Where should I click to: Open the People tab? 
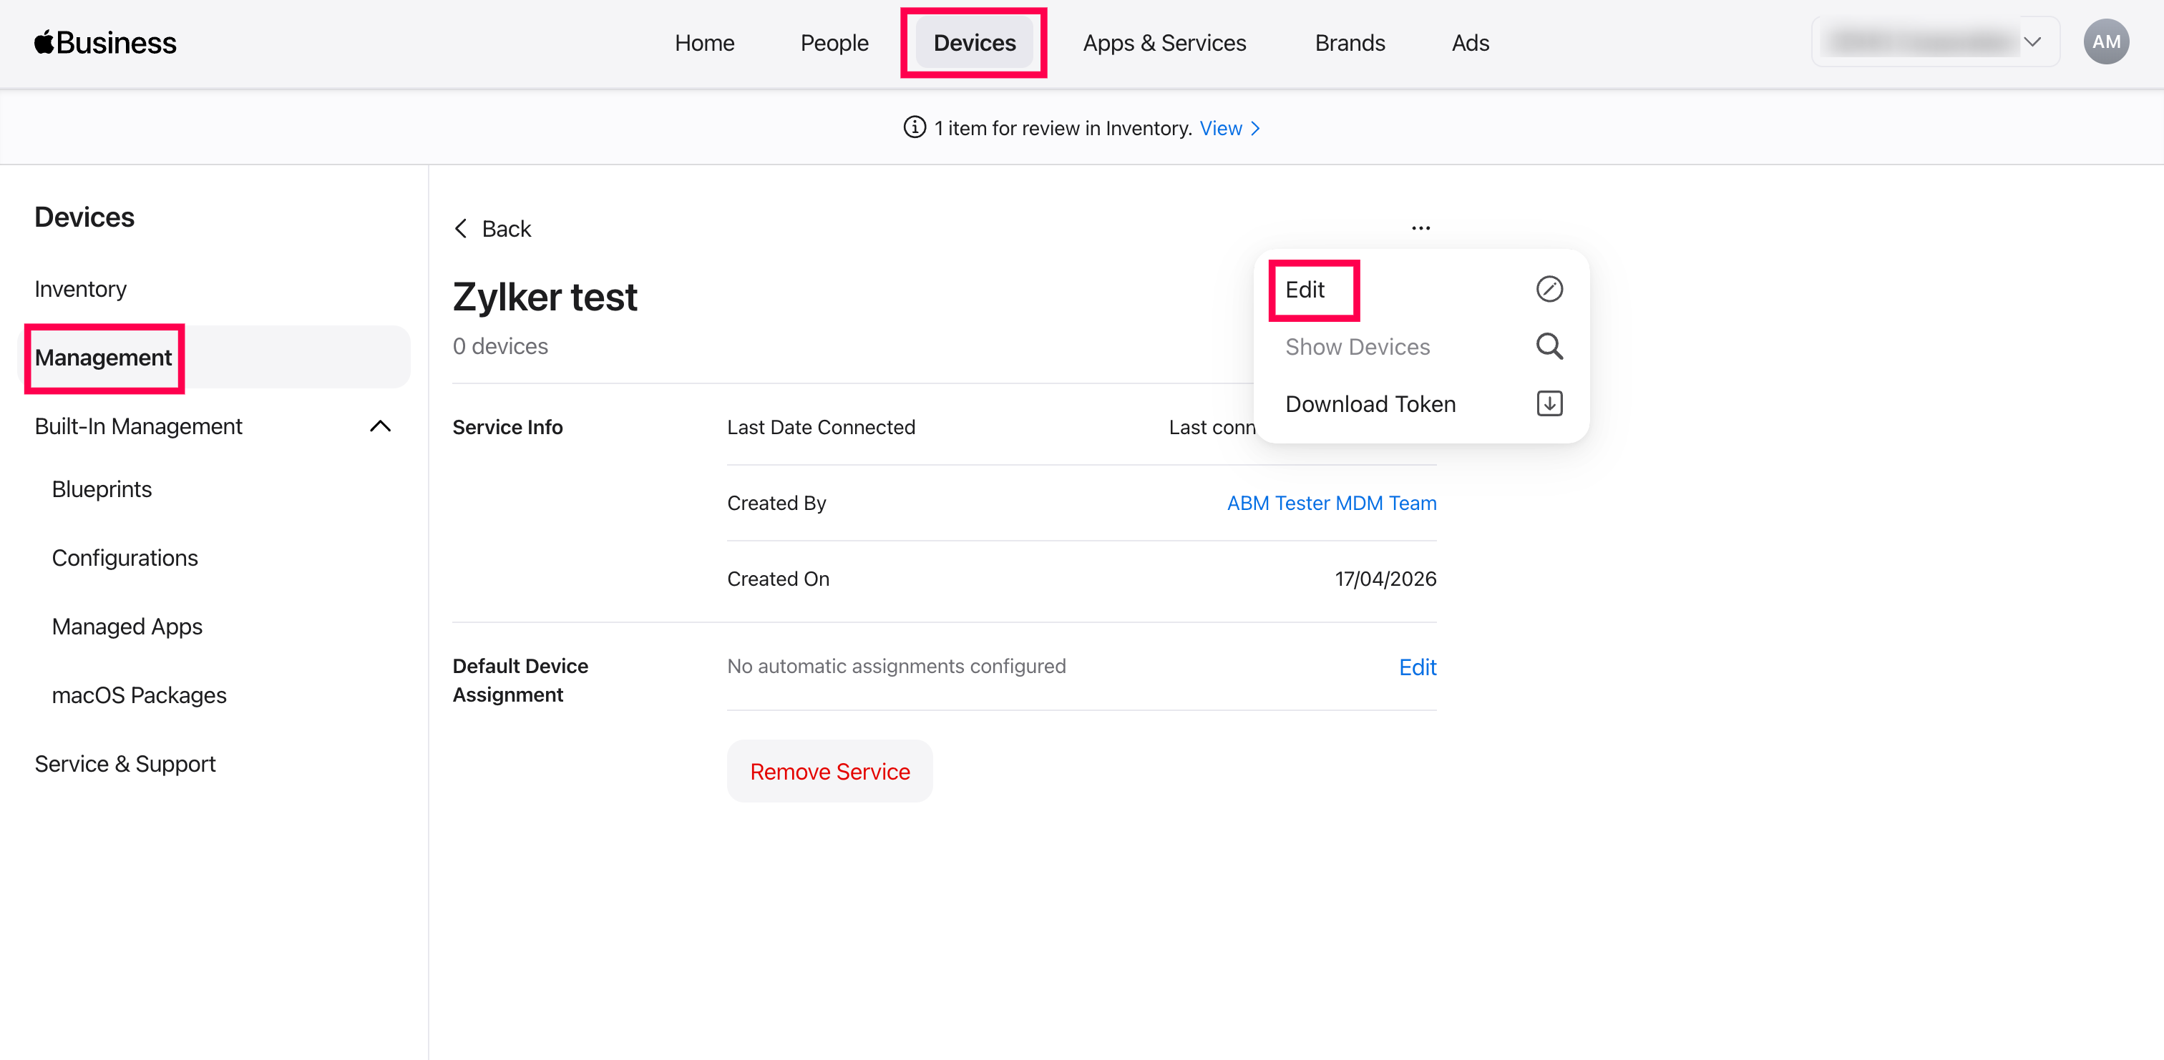pos(834,43)
